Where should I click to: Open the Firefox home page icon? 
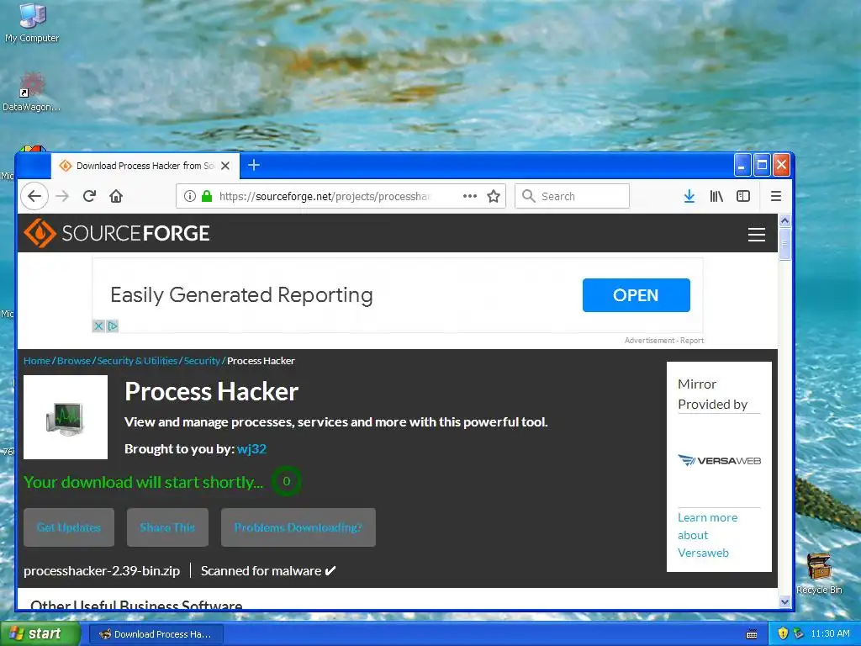pos(116,196)
